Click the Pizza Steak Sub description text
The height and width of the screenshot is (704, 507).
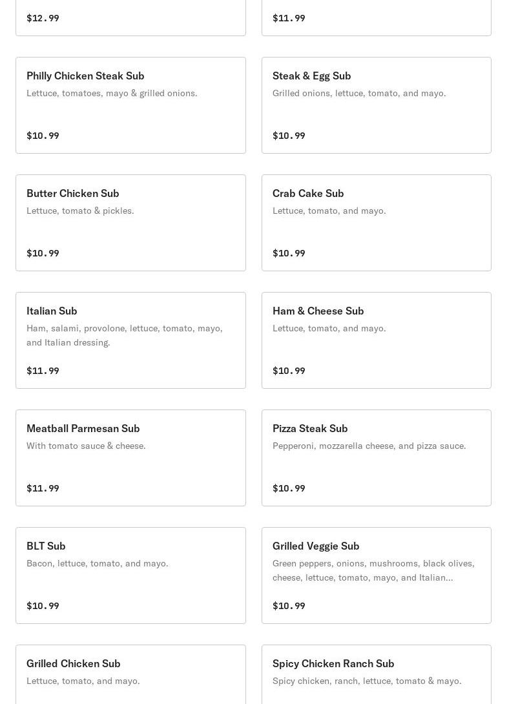(x=369, y=446)
